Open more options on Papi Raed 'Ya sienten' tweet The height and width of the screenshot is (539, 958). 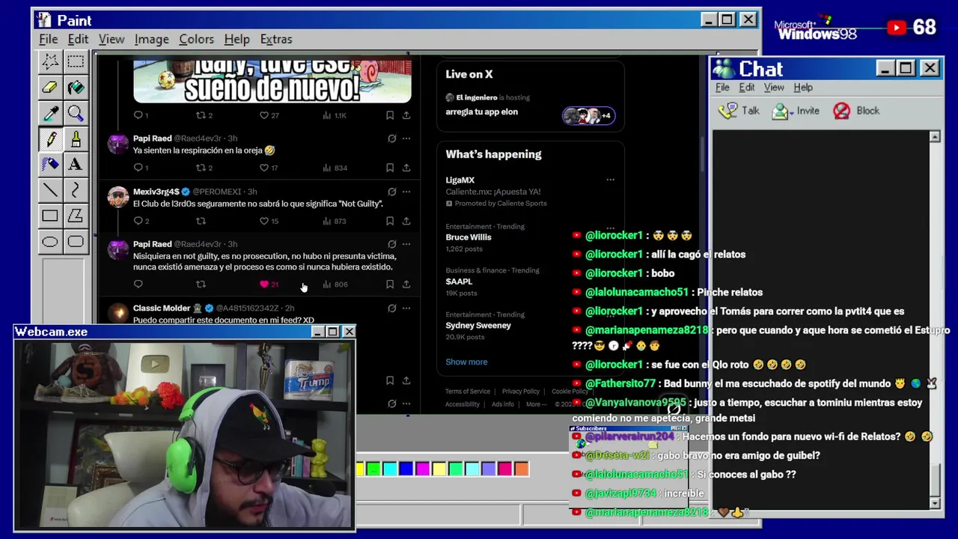tap(406, 138)
